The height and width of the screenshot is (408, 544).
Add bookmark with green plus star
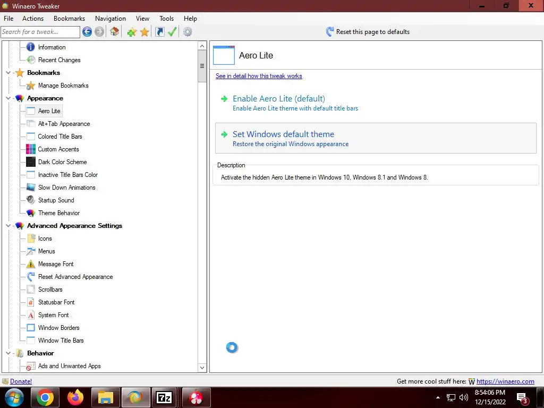click(x=132, y=32)
